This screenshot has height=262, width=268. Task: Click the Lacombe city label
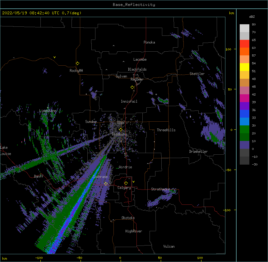[x=140, y=59]
